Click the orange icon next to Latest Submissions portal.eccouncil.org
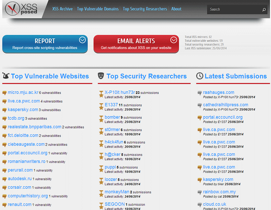 tap(200, 118)
